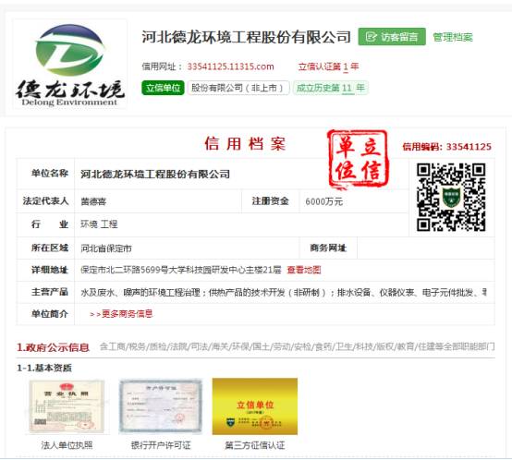Open the 法人单位执照 business license thumbnail
The width and height of the screenshot is (512, 460).
(67, 406)
